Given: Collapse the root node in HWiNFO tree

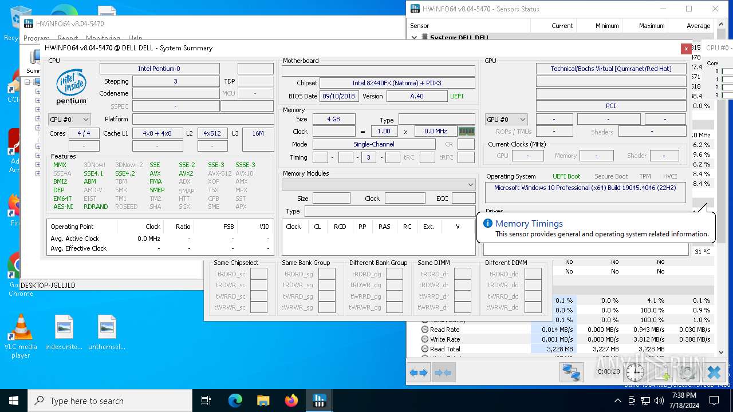Looking at the screenshot, I should click(27, 82).
